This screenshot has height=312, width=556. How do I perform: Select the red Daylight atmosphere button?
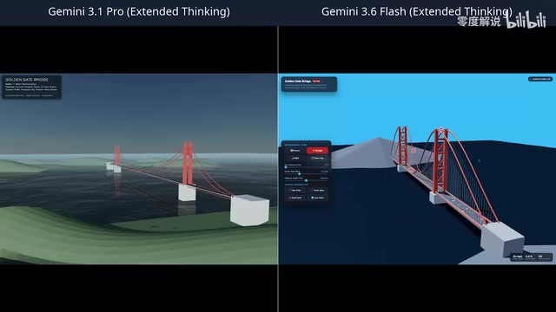point(317,150)
